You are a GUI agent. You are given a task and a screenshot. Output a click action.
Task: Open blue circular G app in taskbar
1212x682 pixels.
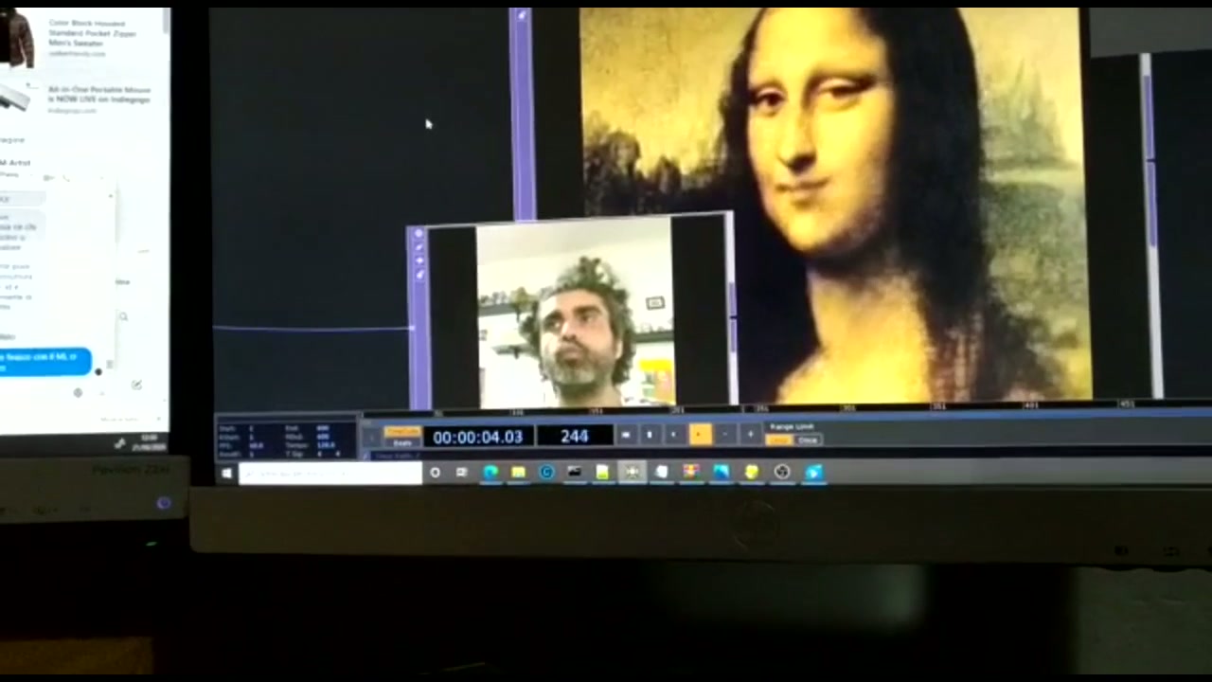click(x=546, y=473)
